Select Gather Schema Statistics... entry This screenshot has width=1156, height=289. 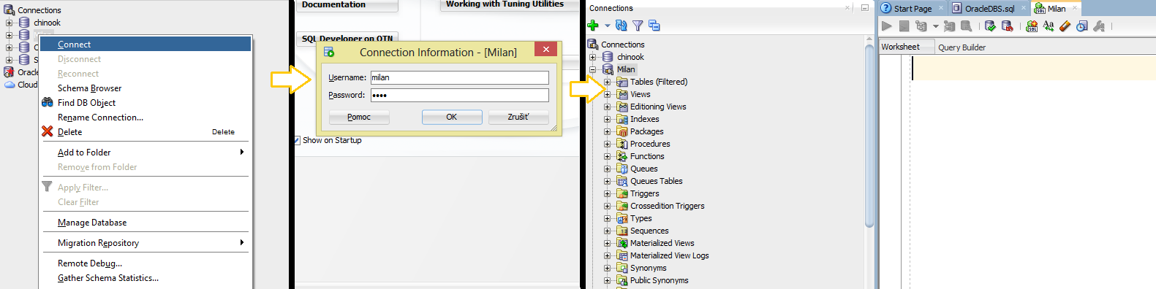(x=145, y=278)
